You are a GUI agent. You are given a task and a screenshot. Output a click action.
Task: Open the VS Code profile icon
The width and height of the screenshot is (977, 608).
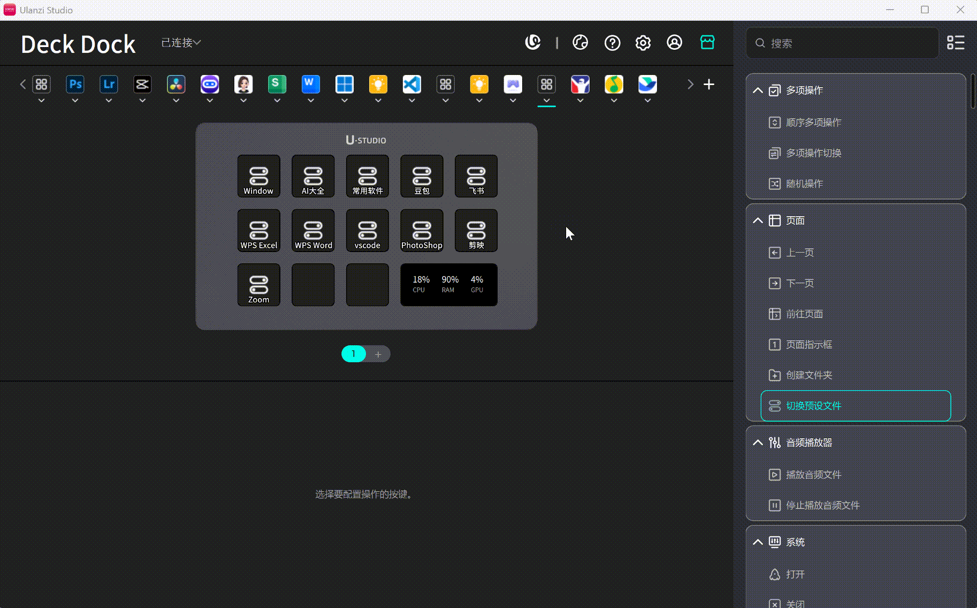click(411, 85)
